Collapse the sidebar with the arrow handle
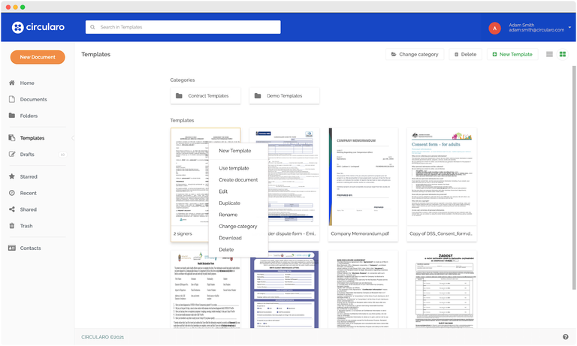Screen dimensions: 577x346 click(73, 138)
